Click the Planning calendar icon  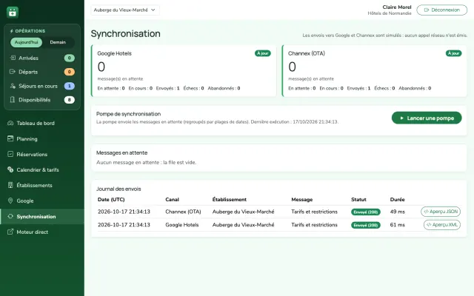[10, 138]
